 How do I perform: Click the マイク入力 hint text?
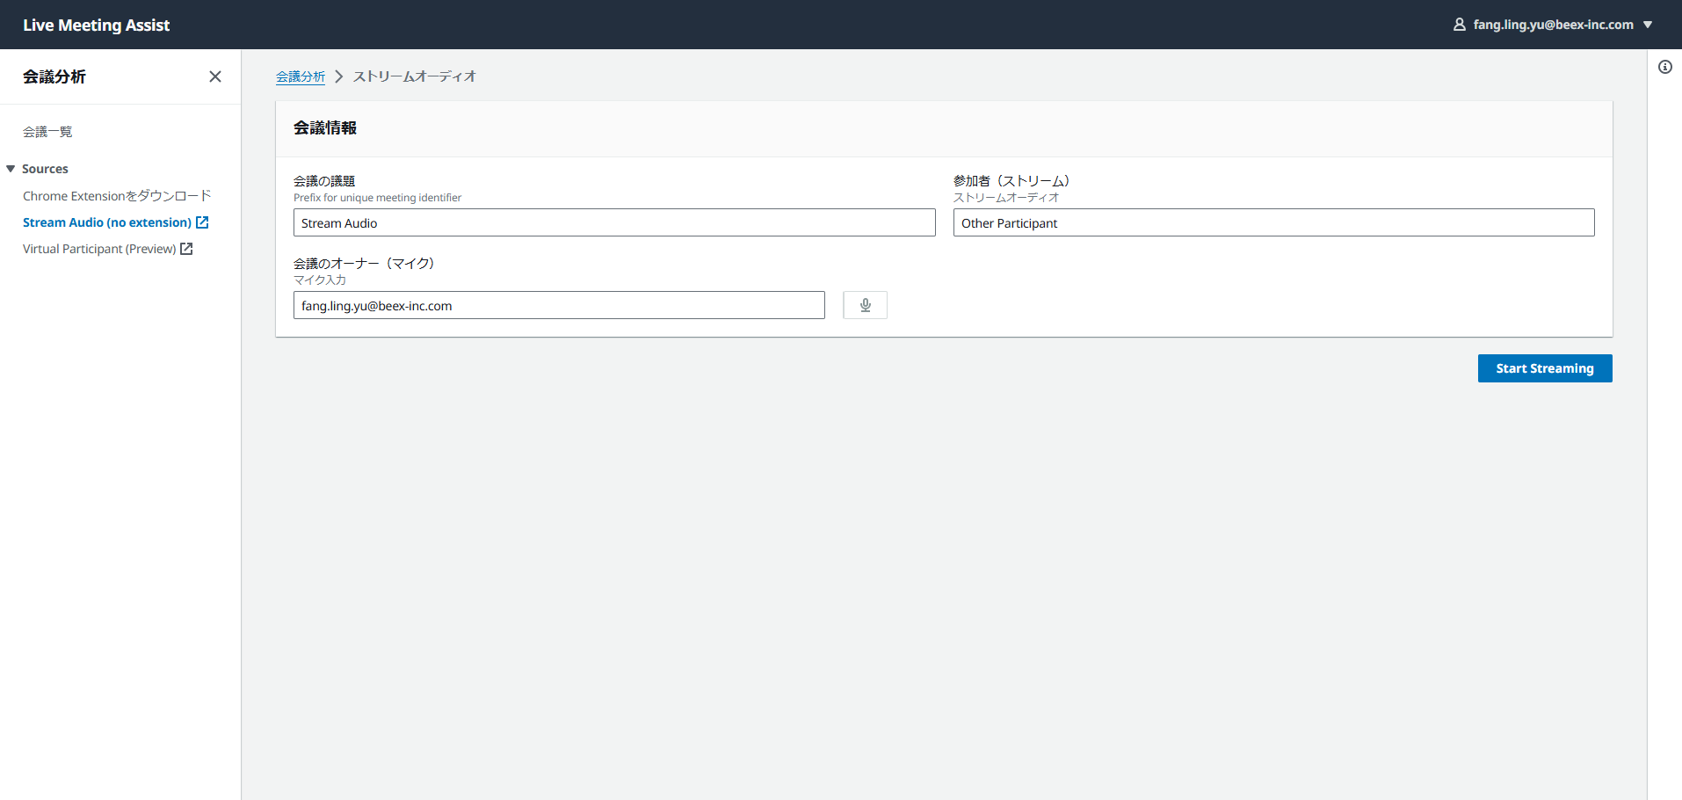(320, 280)
